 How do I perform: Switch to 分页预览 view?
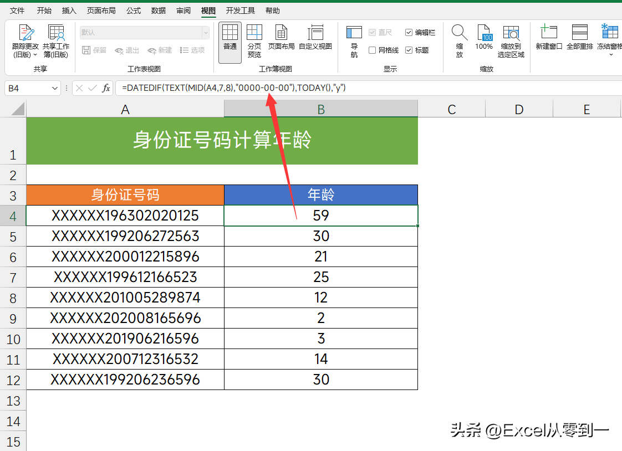(x=254, y=42)
